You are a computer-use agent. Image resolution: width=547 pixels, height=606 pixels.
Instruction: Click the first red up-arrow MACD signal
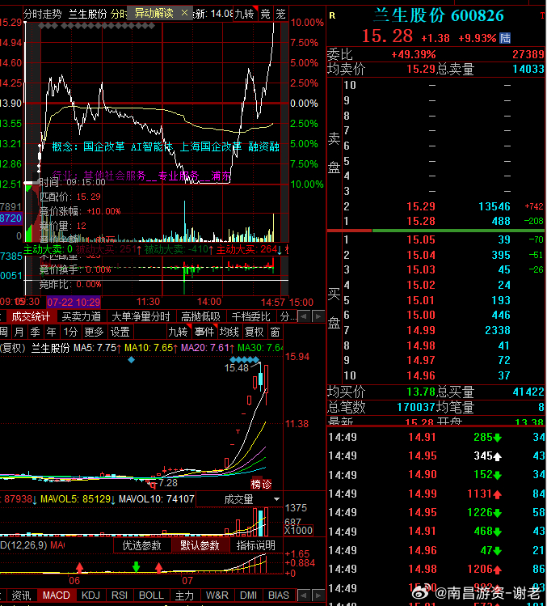click(79, 567)
